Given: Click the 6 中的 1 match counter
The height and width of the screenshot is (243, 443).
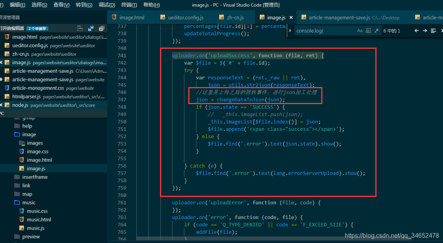Looking at the screenshot, I should 392,31.
